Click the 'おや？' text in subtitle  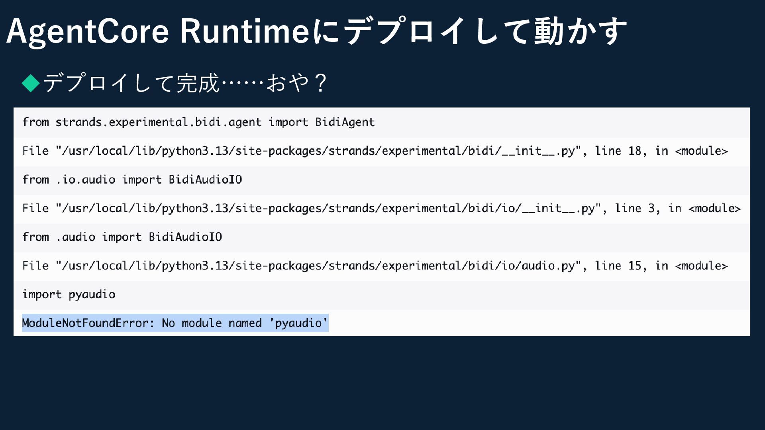point(296,83)
